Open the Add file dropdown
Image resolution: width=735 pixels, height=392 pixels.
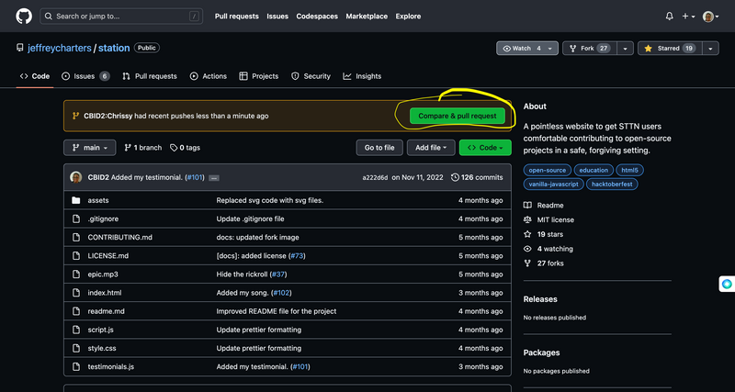[x=431, y=148]
